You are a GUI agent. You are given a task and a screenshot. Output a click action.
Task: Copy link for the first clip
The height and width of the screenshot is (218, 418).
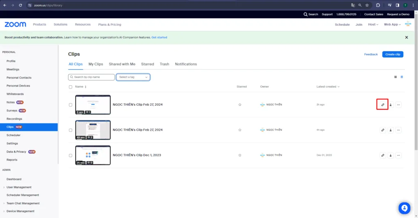(x=382, y=105)
